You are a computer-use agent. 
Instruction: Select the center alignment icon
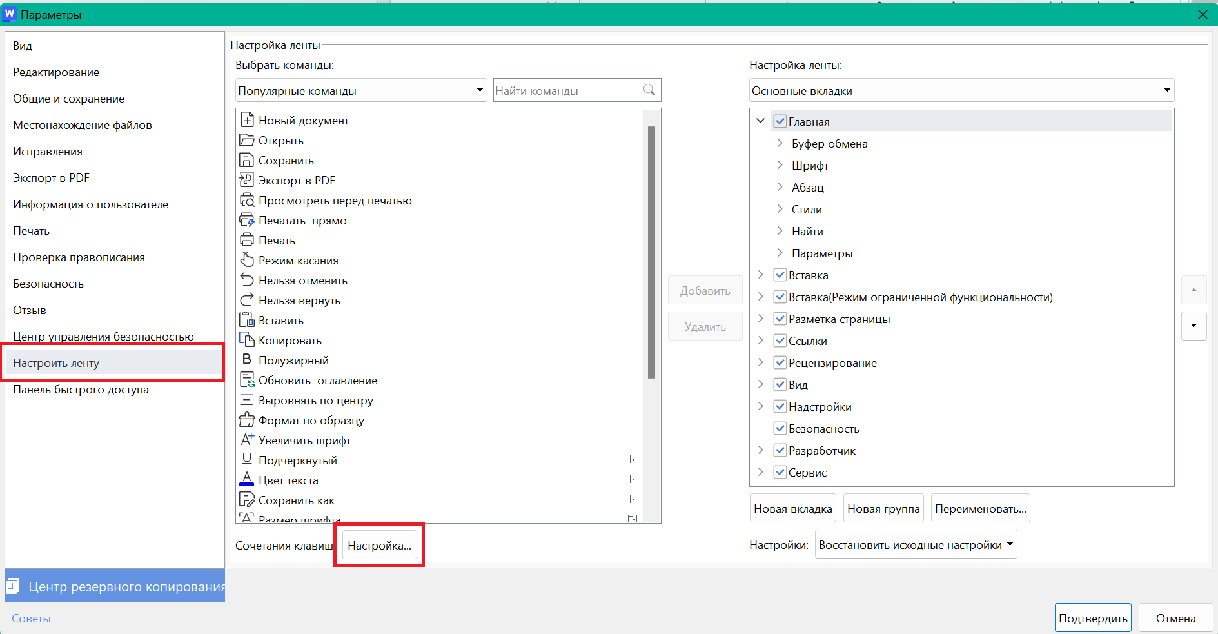(x=247, y=400)
